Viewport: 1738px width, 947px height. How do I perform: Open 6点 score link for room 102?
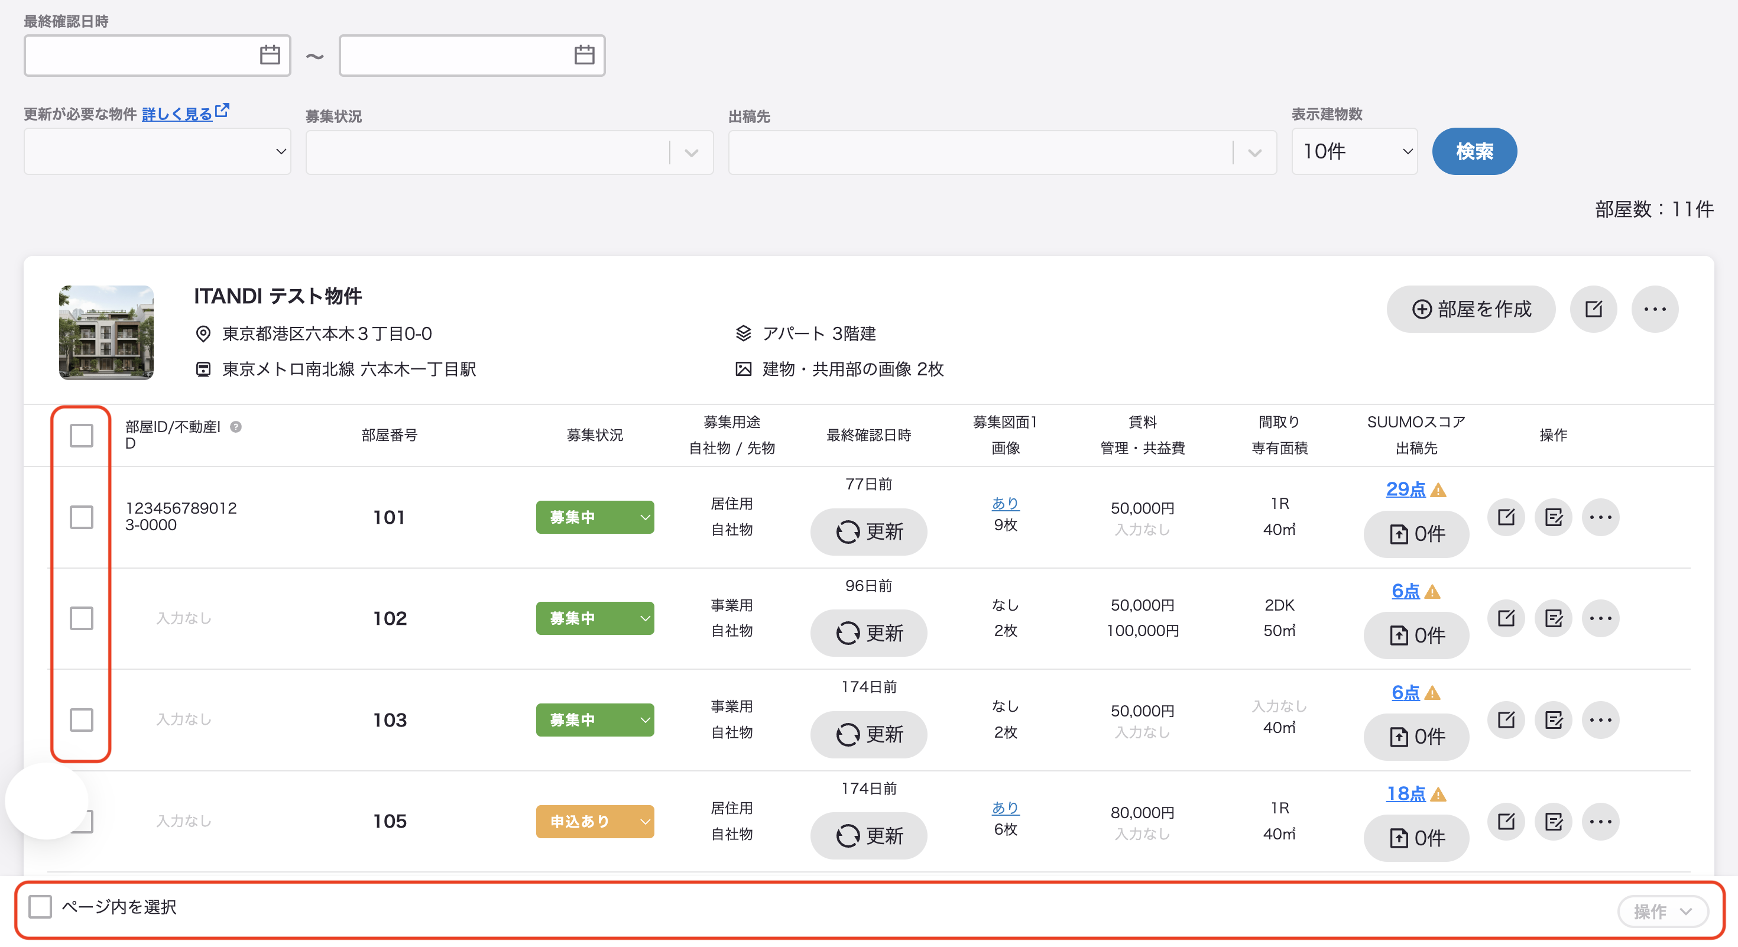(x=1406, y=591)
